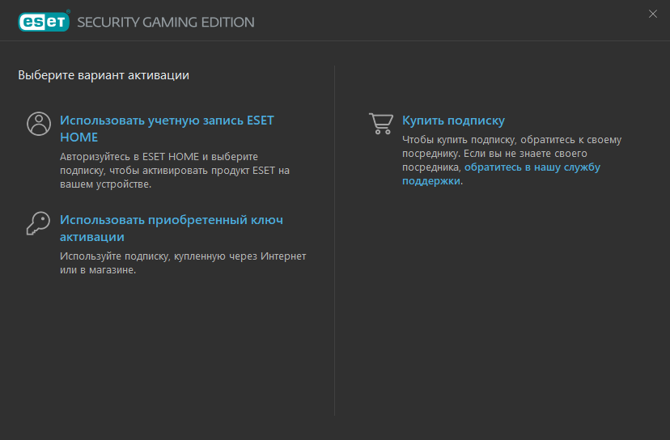Screen dimensions: 670x440
Task: Close the activation window with the X
Action: click(653, 14)
